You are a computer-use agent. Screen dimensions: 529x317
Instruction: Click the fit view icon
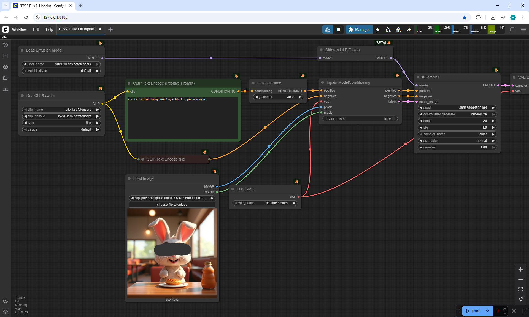point(520,289)
